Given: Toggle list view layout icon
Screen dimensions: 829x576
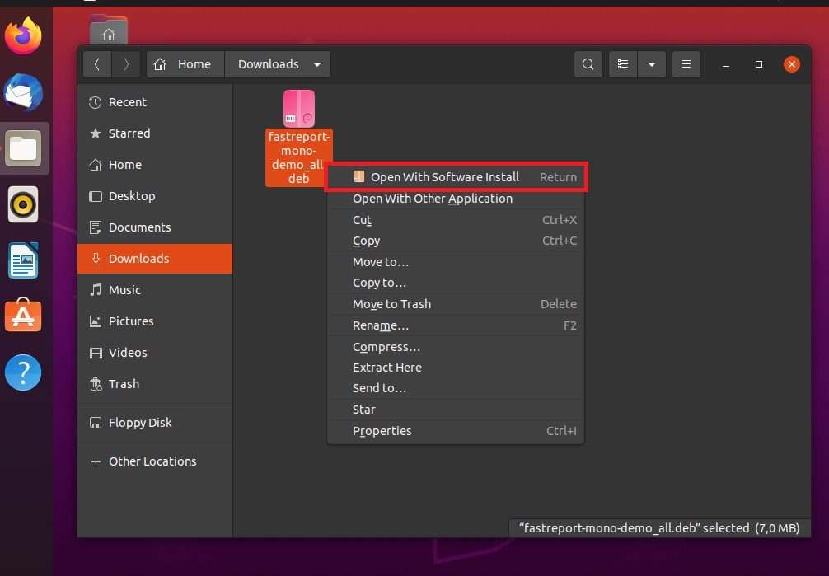Looking at the screenshot, I should point(624,64).
